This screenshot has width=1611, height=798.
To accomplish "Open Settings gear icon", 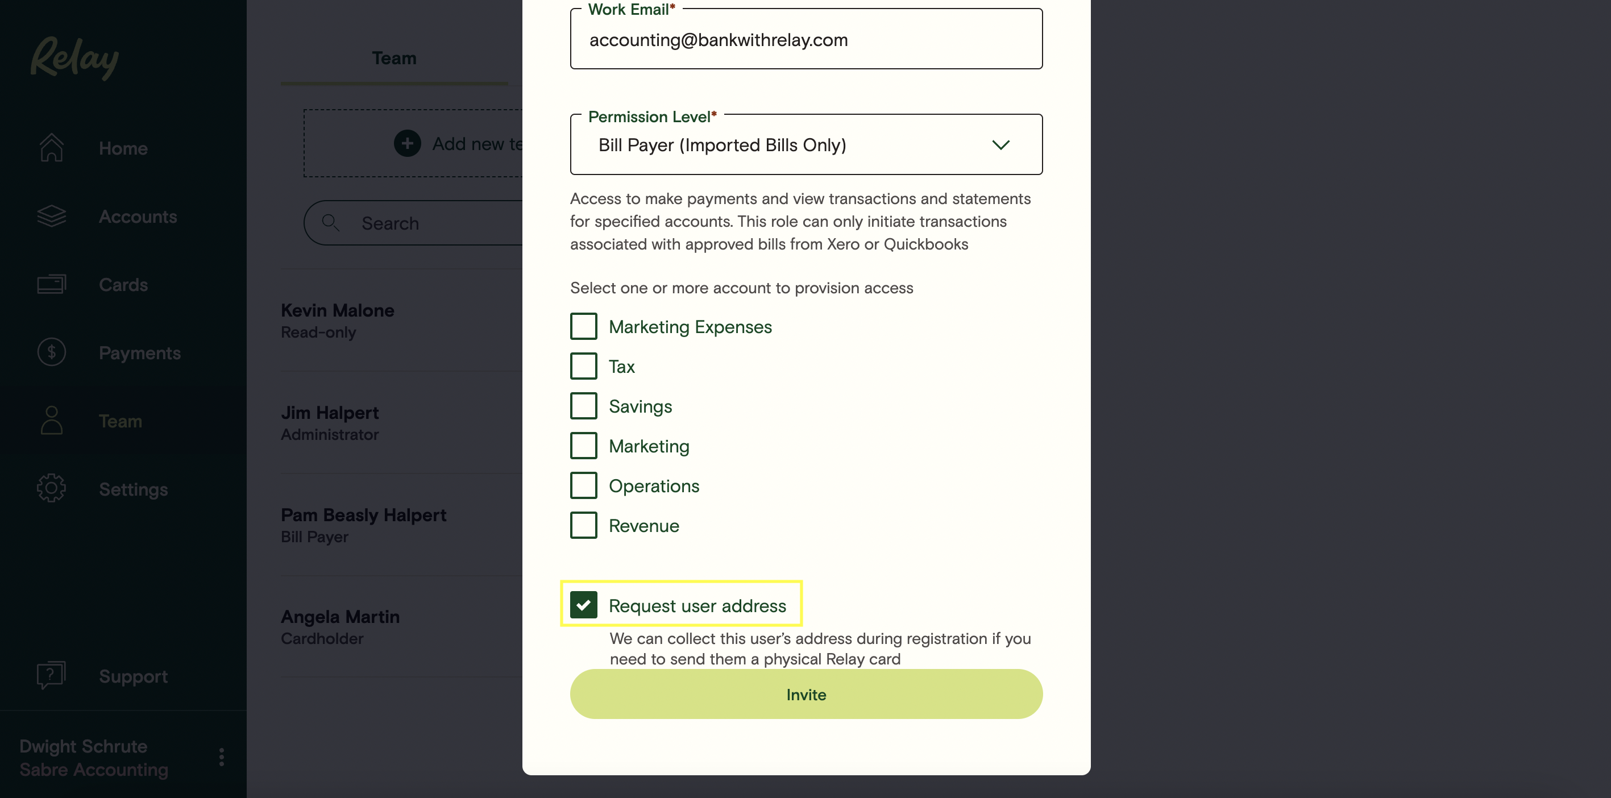I will [51, 488].
